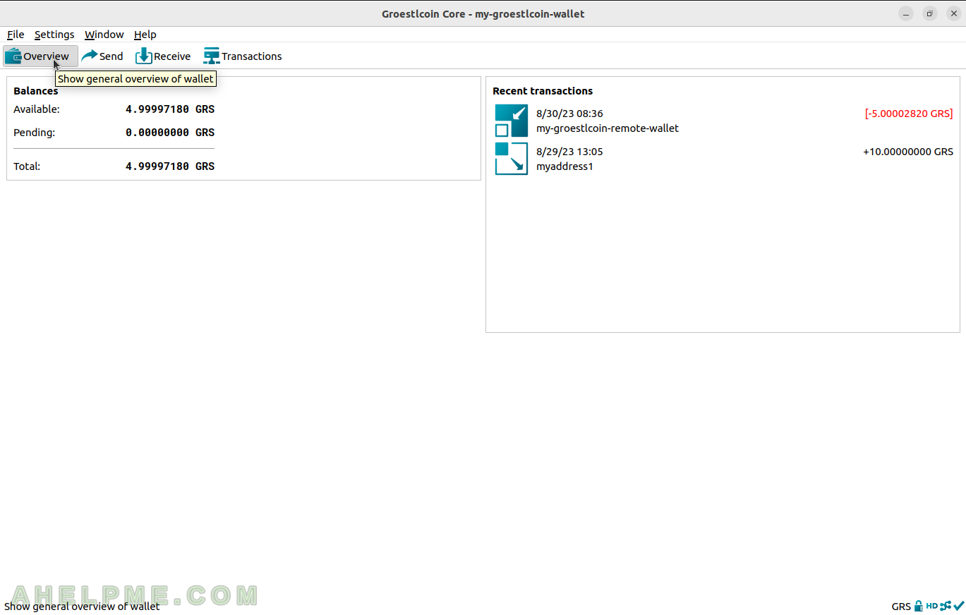Open the GRS unit selector
Image resolution: width=966 pixels, height=615 pixels.
point(901,607)
